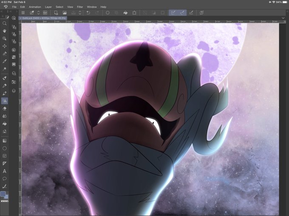Select the Eraser tool
The width and height of the screenshot is (289, 216).
tap(4, 108)
